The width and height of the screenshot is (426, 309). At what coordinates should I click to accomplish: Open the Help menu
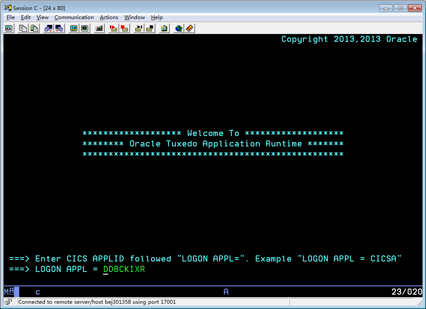[x=157, y=17]
